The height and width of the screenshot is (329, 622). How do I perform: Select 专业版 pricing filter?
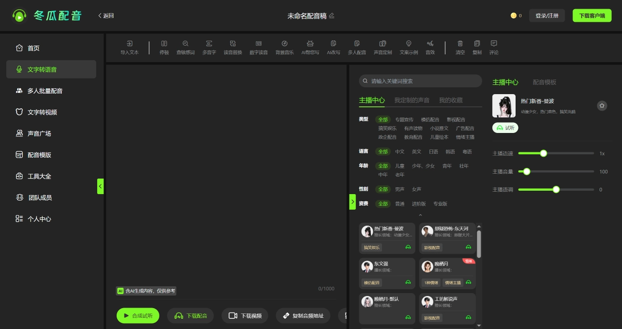(x=440, y=204)
